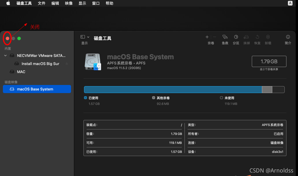Click the gray 其他宗卷 legend swatch
This screenshot has width=298, height=176.
coord(154,98)
